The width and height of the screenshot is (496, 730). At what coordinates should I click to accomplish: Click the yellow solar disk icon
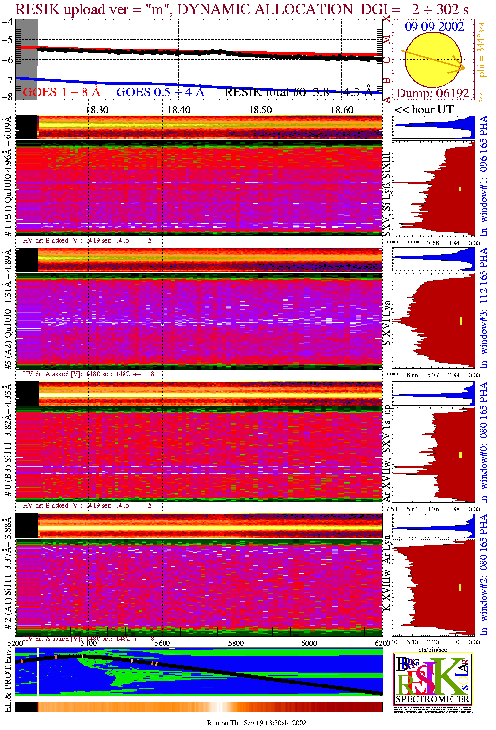point(429,60)
